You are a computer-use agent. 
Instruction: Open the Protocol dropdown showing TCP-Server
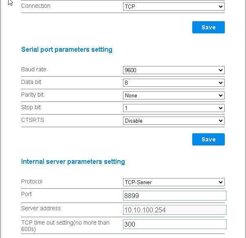pos(174,182)
